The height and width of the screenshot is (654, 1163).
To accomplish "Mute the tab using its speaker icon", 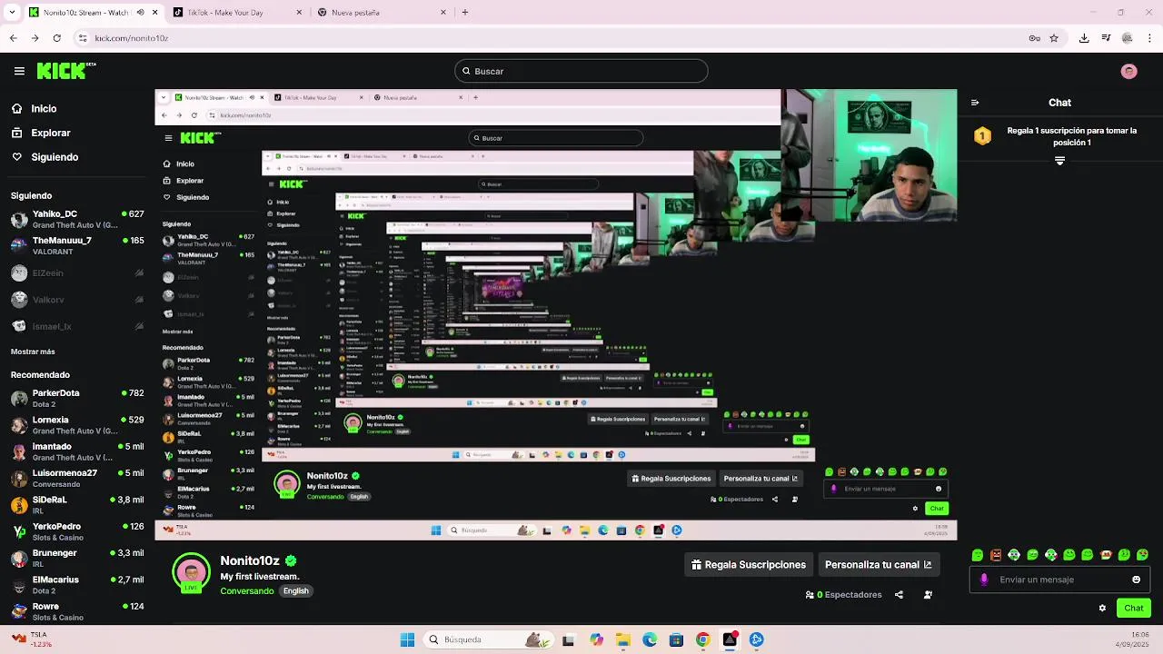I will (140, 13).
